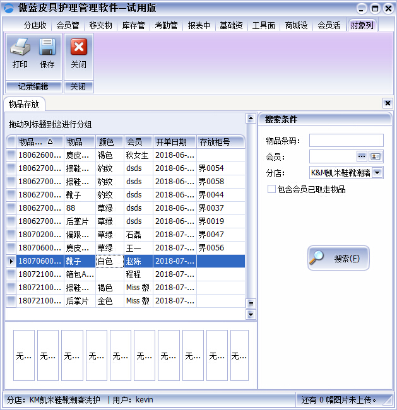The width and height of the screenshot is (397, 410).
Task: Open the 分店 branch dropdown
Action: click(377, 173)
